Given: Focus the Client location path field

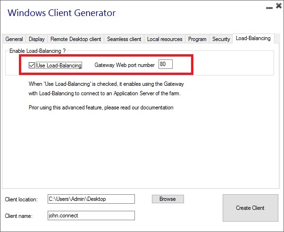Looking at the screenshot, I should 91,199.
